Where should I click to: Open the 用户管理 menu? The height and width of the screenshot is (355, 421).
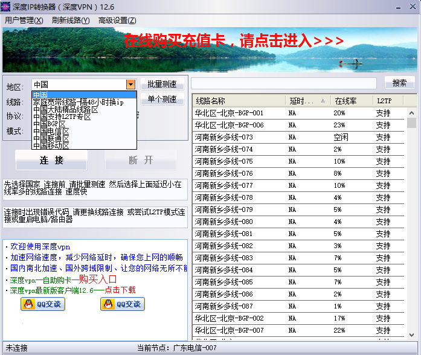tap(24, 21)
